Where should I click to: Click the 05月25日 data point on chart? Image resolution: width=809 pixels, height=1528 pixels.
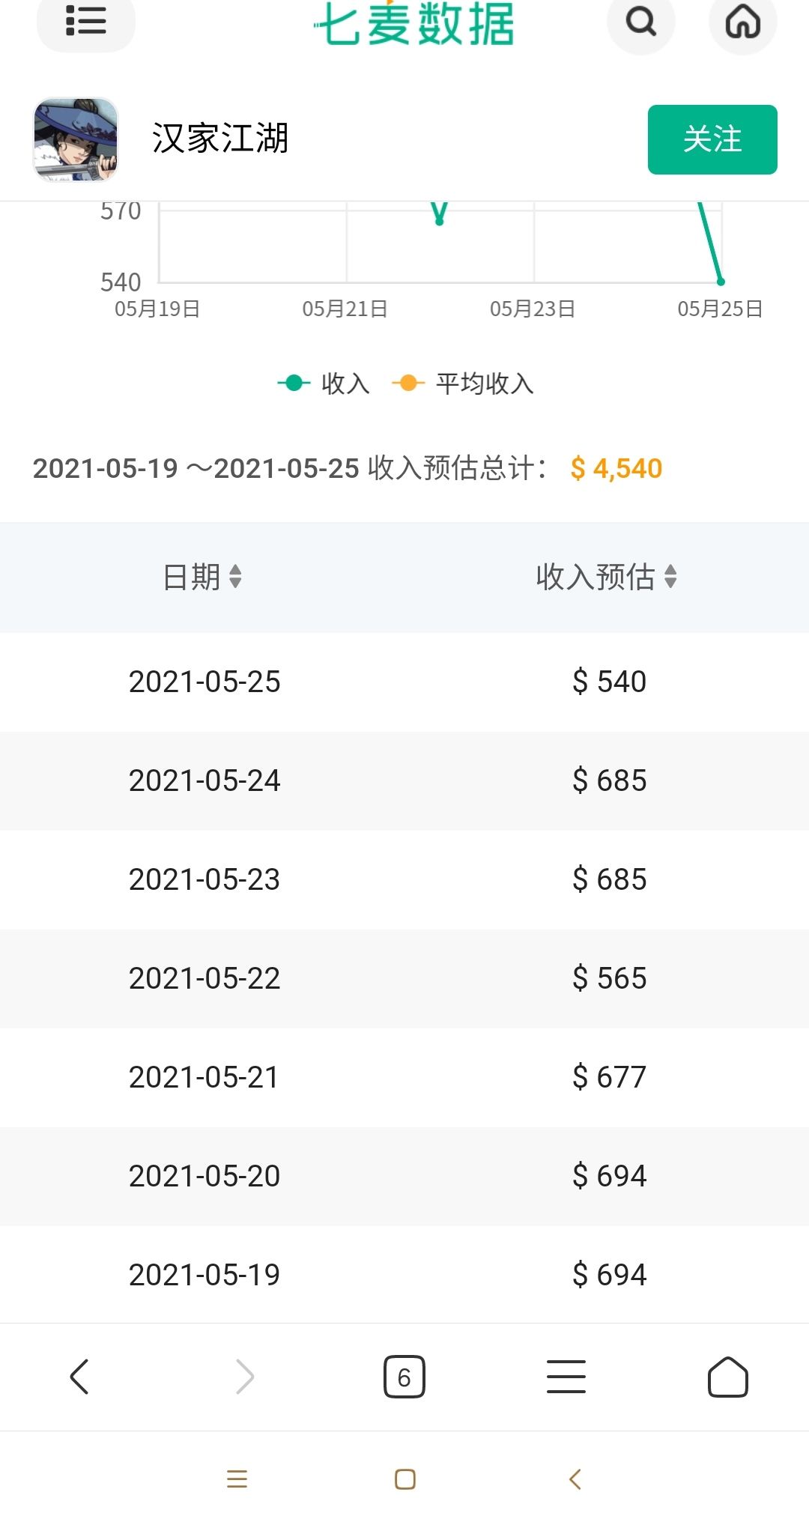(x=721, y=282)
